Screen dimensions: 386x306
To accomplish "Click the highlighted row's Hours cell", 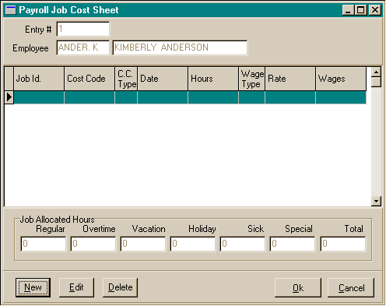I will pos(213,97).
